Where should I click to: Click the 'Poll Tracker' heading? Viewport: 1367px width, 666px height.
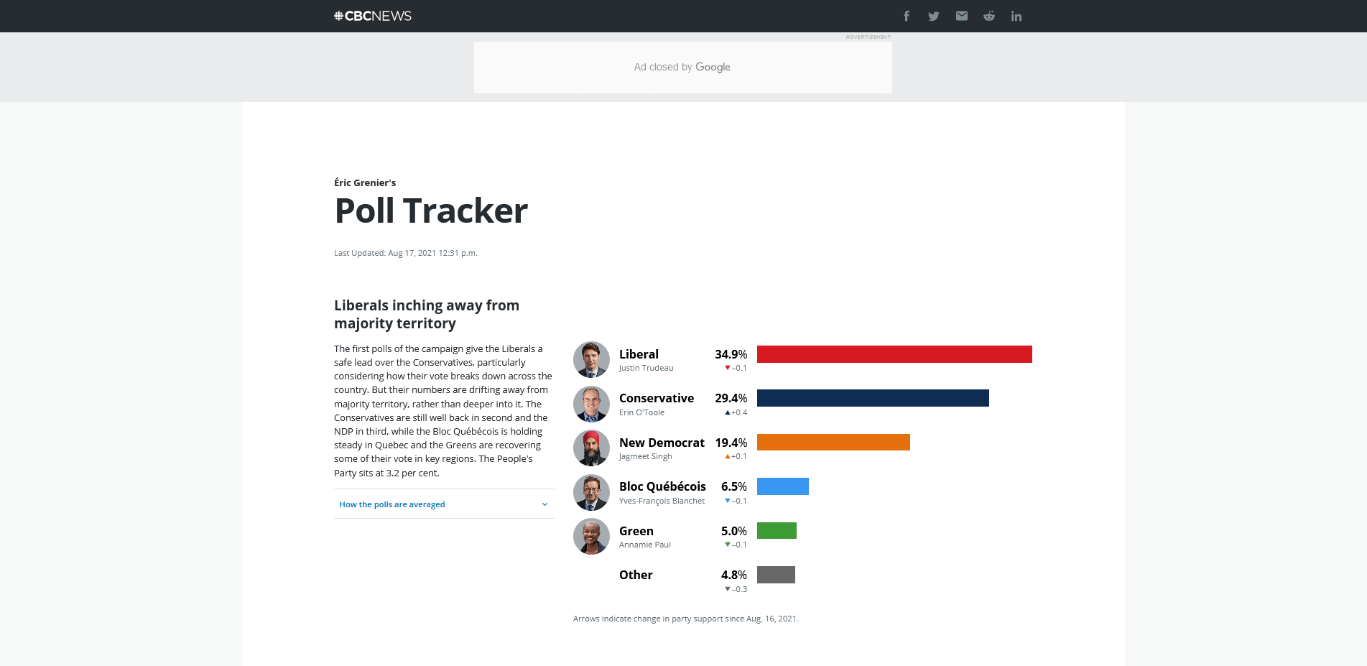pyautogui.click(x=431, y=211)
